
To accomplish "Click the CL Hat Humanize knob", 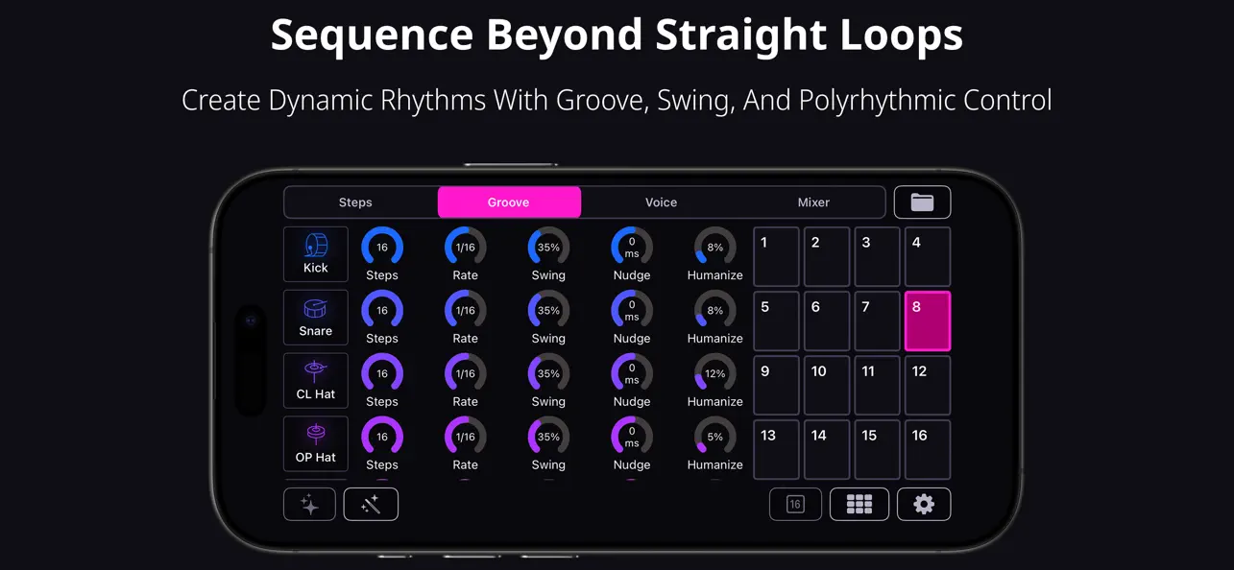I will [714, 374].
